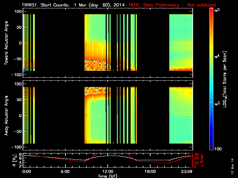Click the 10^4 tick label on color bar

218,56
